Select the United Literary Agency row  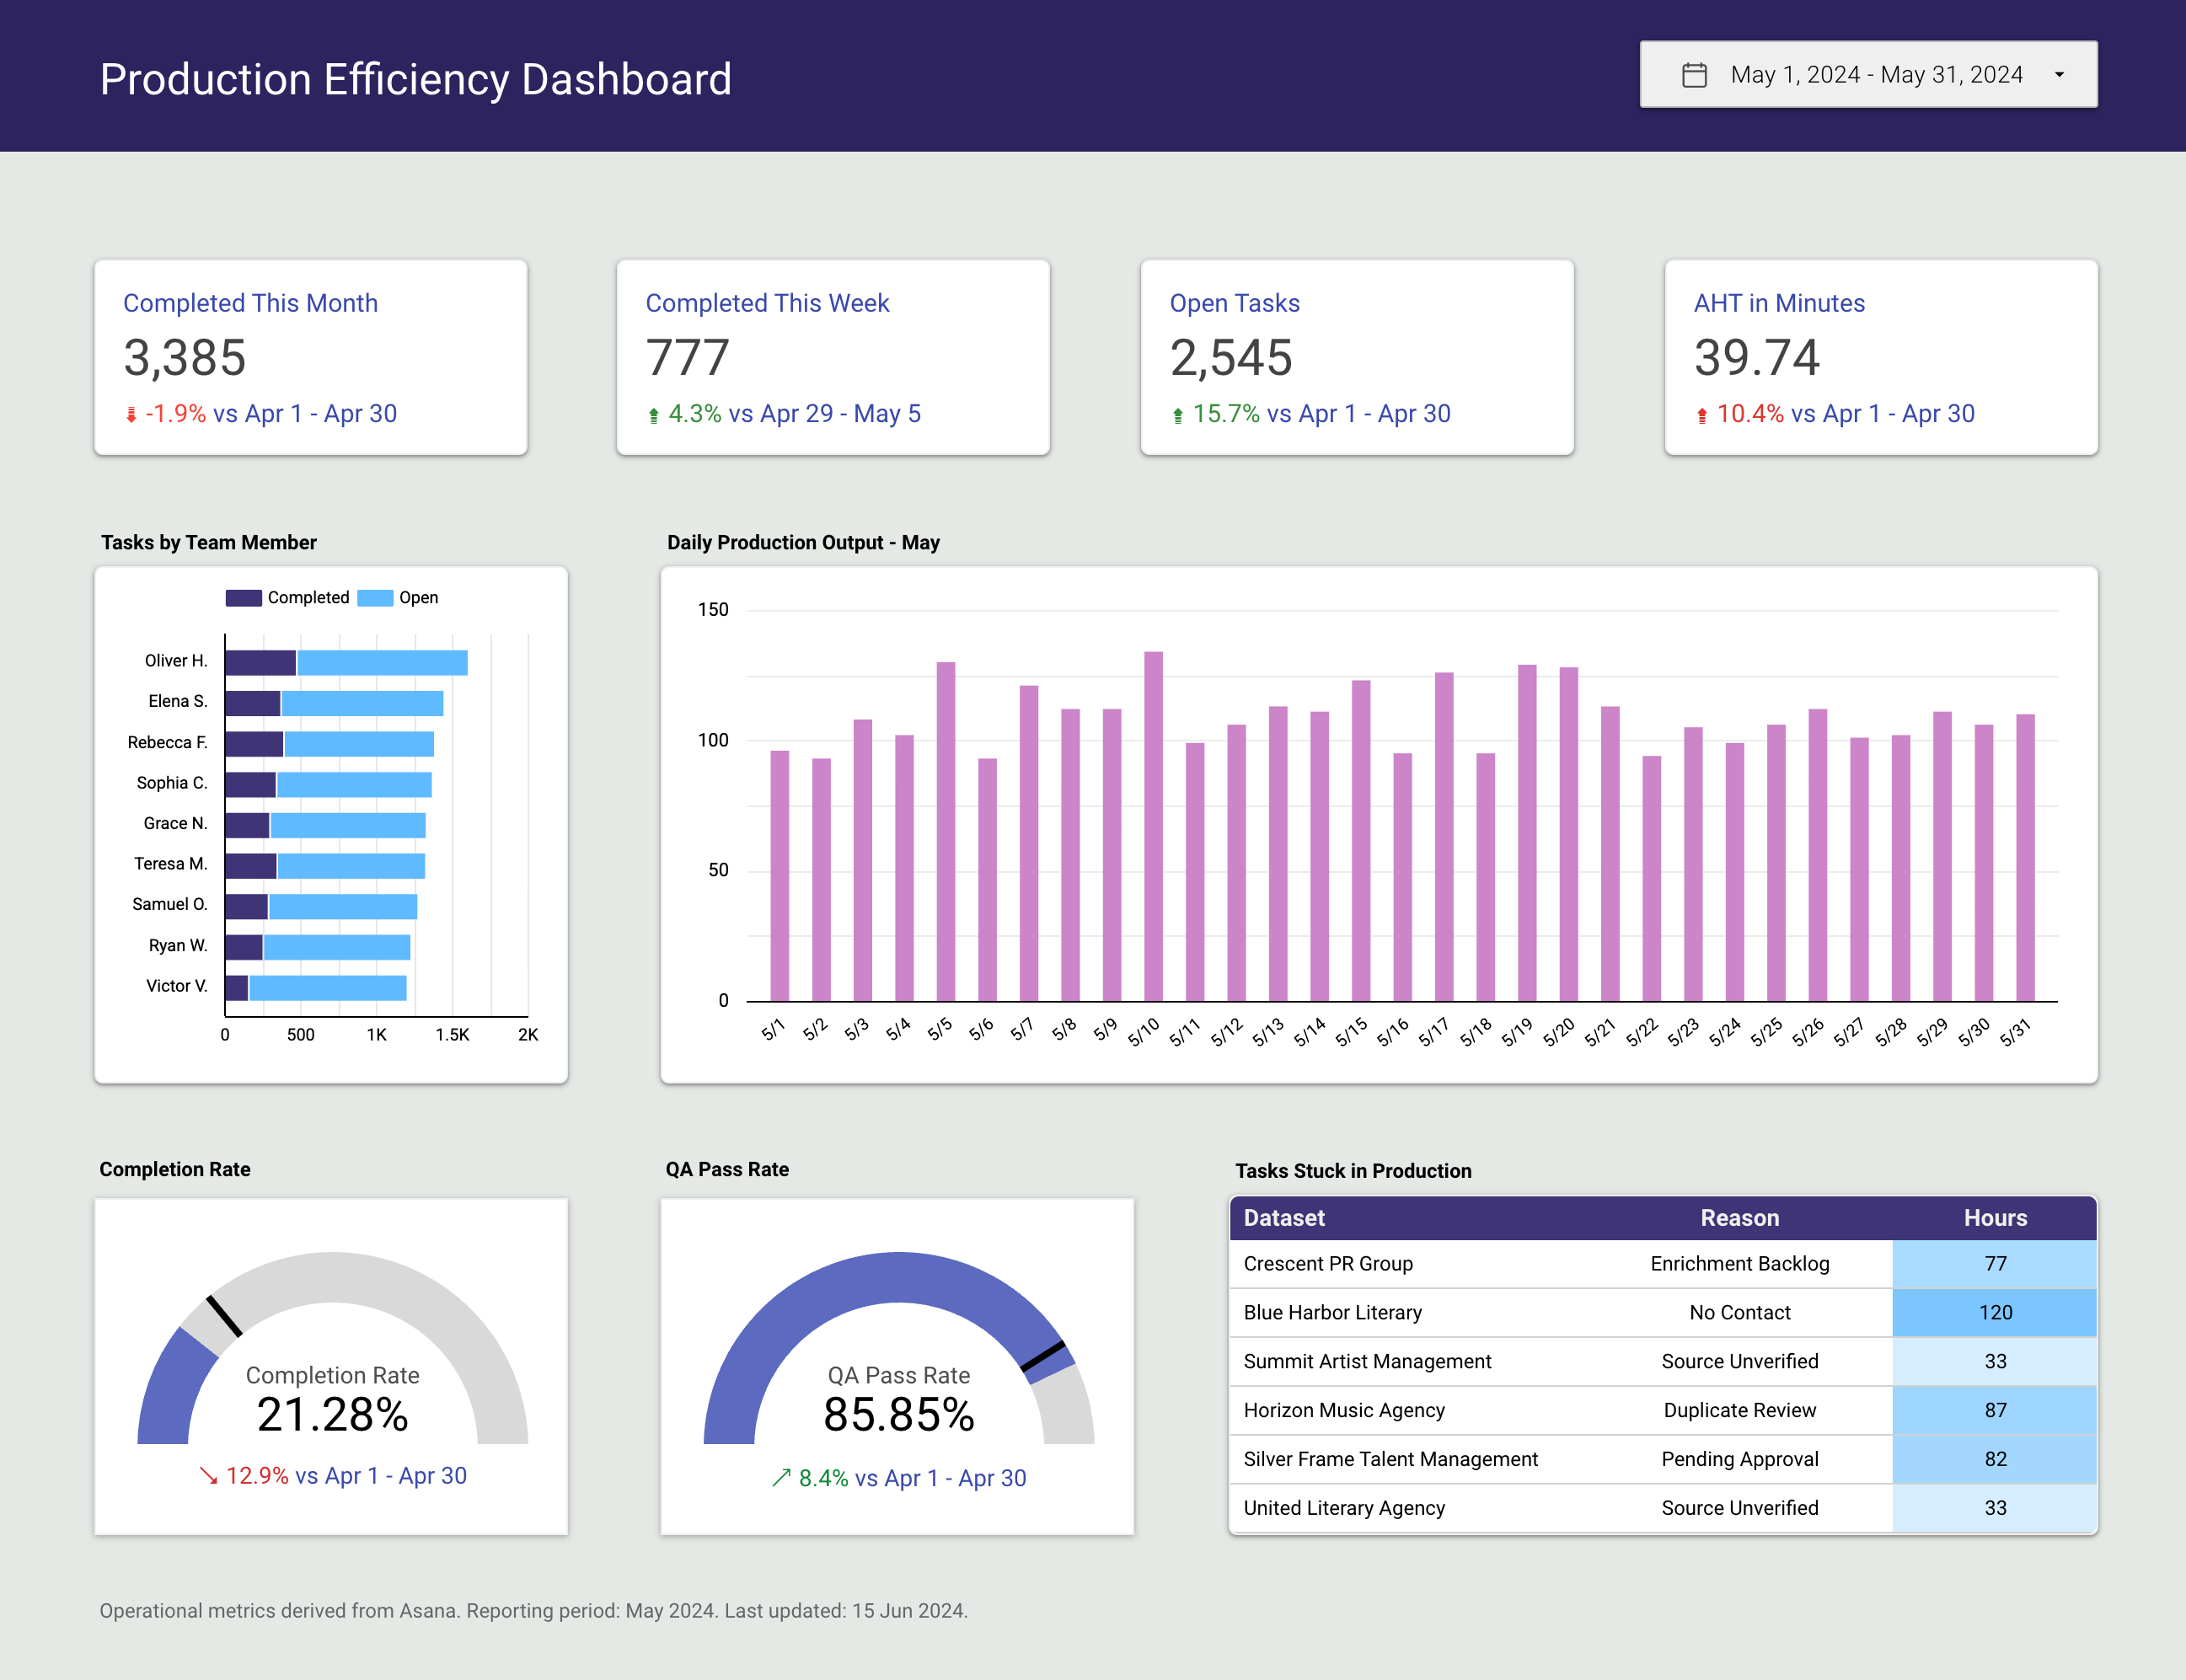click(x=1663, y=1508)
